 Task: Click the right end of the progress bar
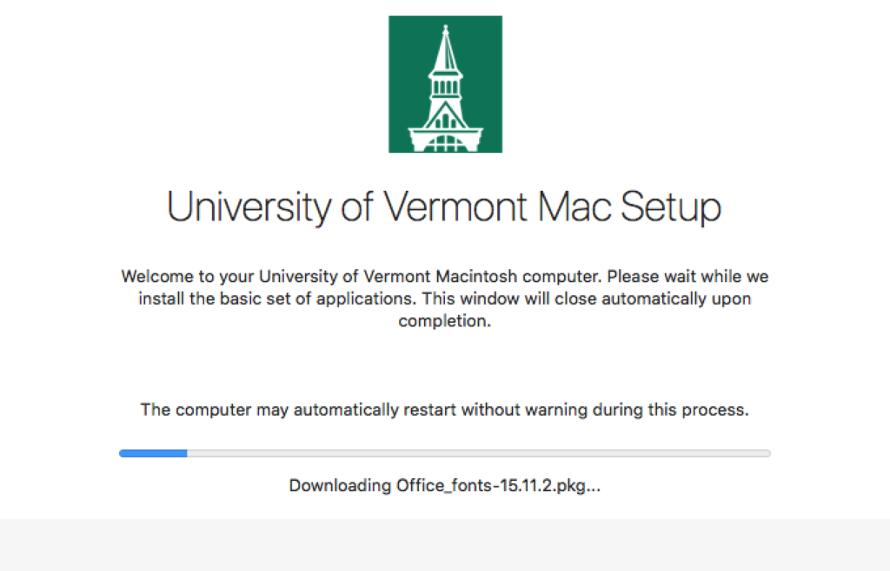pos(765,453)
